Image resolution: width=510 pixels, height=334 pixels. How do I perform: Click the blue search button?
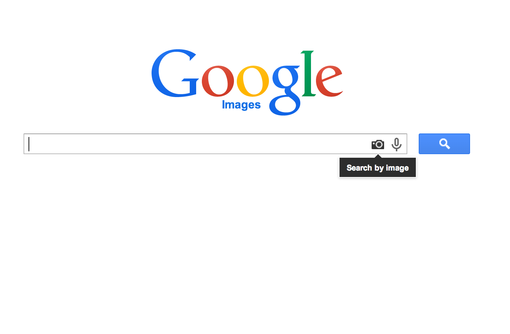pyautogui.click(x=444, y=144)
